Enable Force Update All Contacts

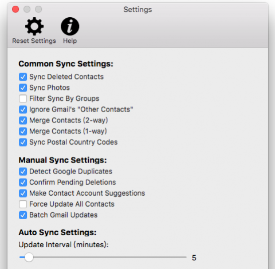coord(23,204)
